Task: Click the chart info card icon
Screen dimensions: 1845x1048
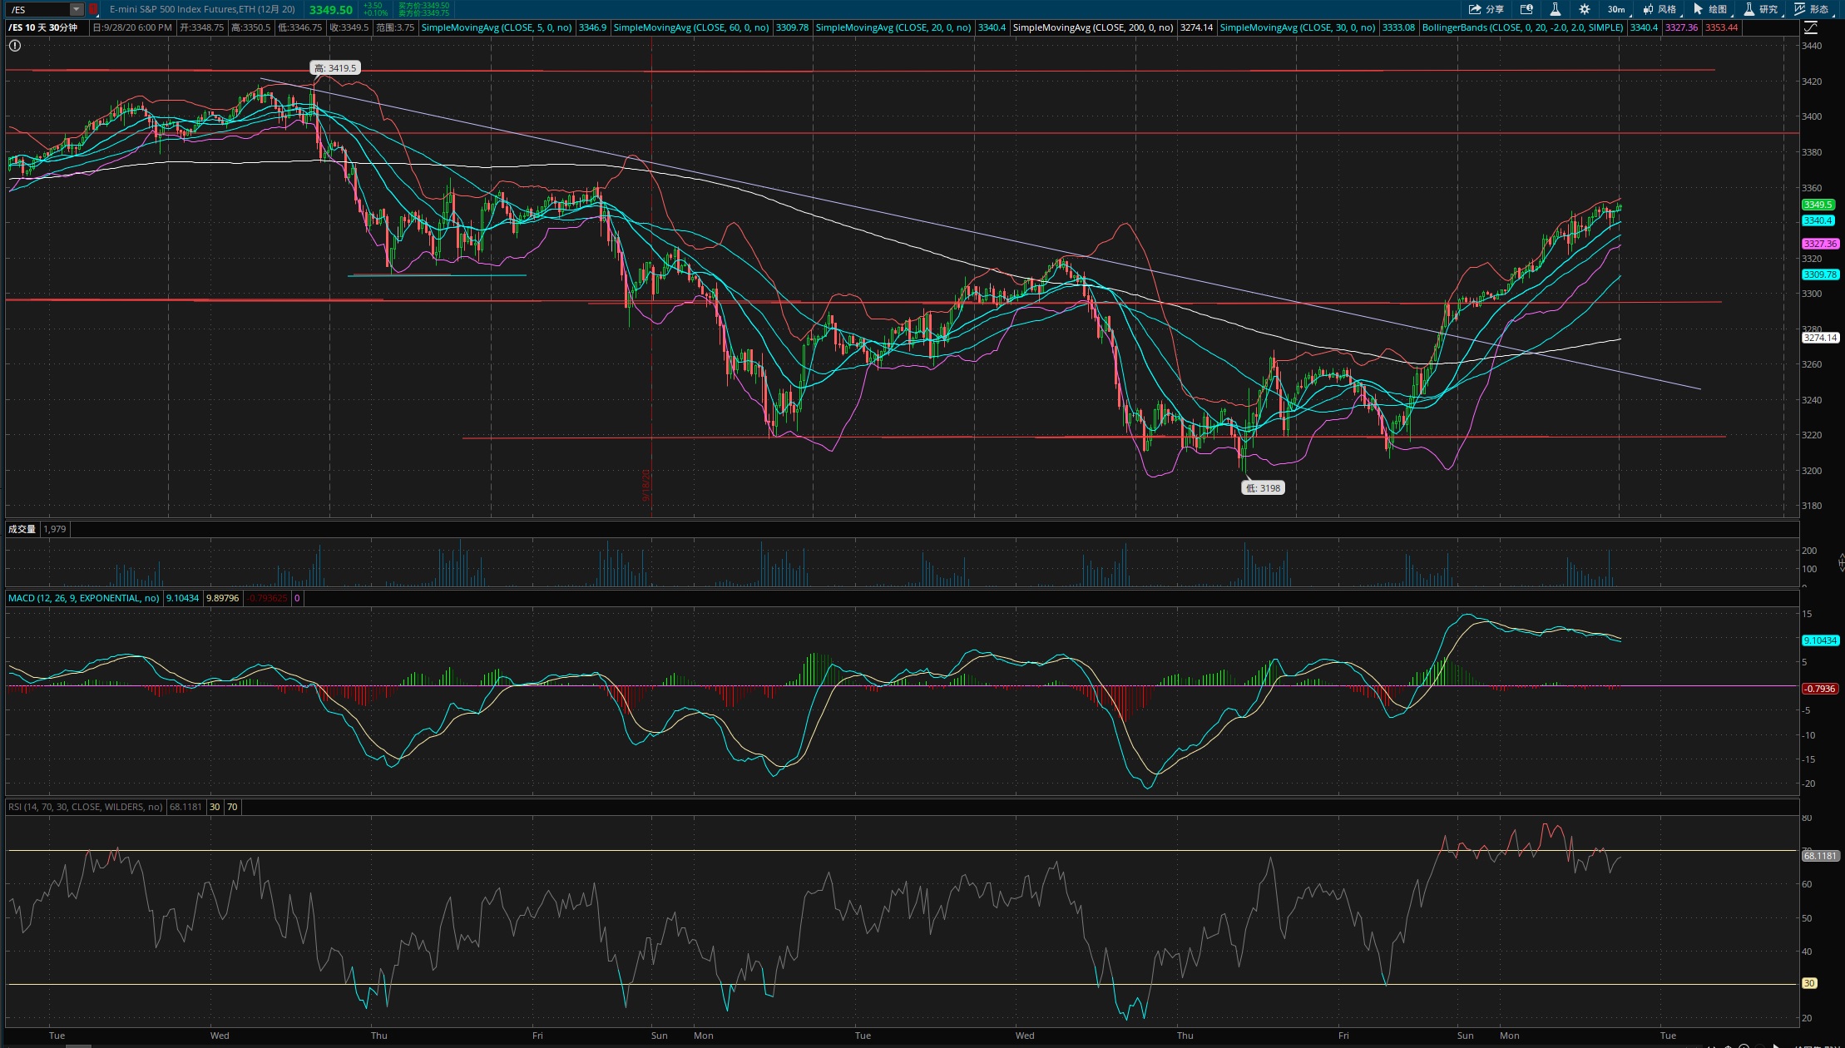Action: [1526, 9]
